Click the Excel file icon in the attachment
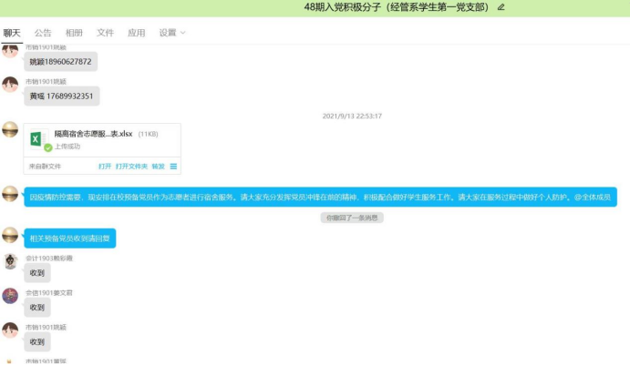The height and width of the screenshot is (365, 630). pyautogui.click(x=38, y=139)
